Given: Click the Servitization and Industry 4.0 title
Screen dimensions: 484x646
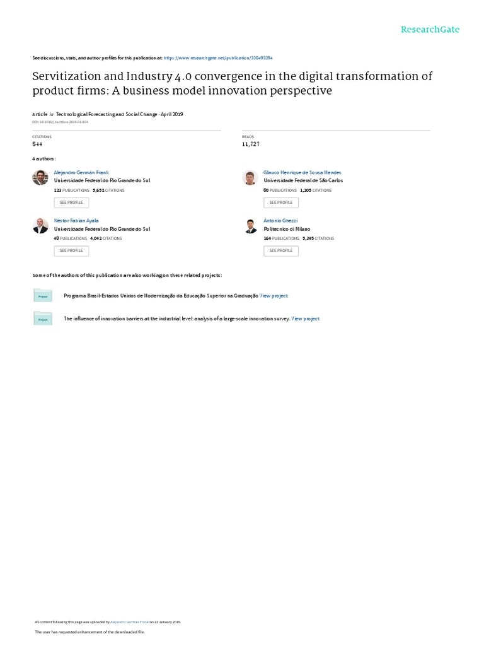Looking at the screenshot, I should click(233, 83).
